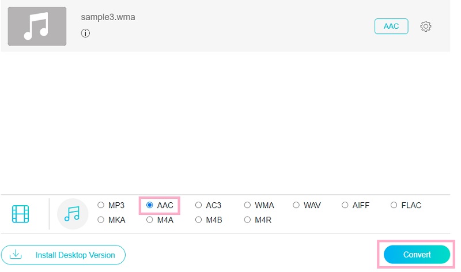Select AAC output format
The image size is (461, 272).
pyautogui.click(x=150, y=205)
